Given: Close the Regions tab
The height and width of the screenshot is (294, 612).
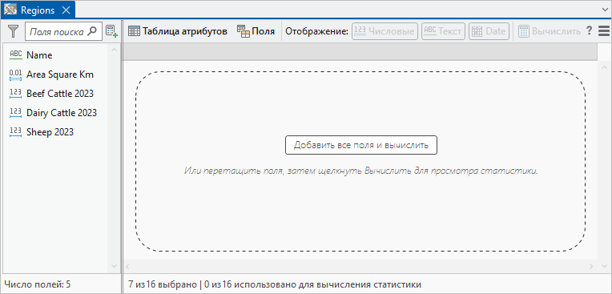Looking at the screenshot, I should [x=66, y=10].
